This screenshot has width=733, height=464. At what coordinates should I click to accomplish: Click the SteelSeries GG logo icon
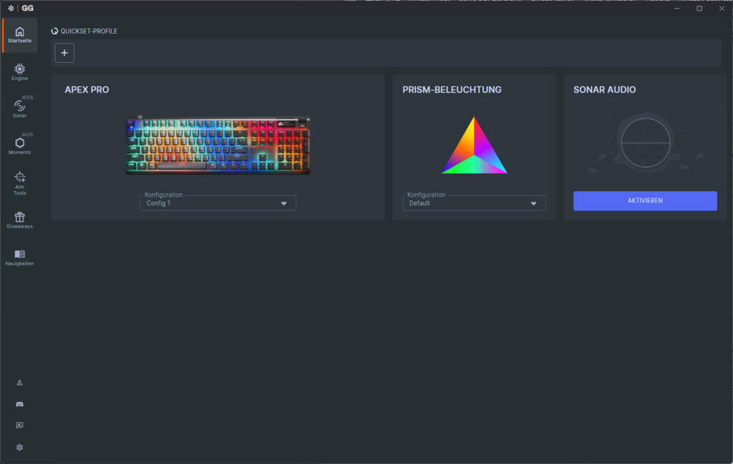click(x=11, y=8)
